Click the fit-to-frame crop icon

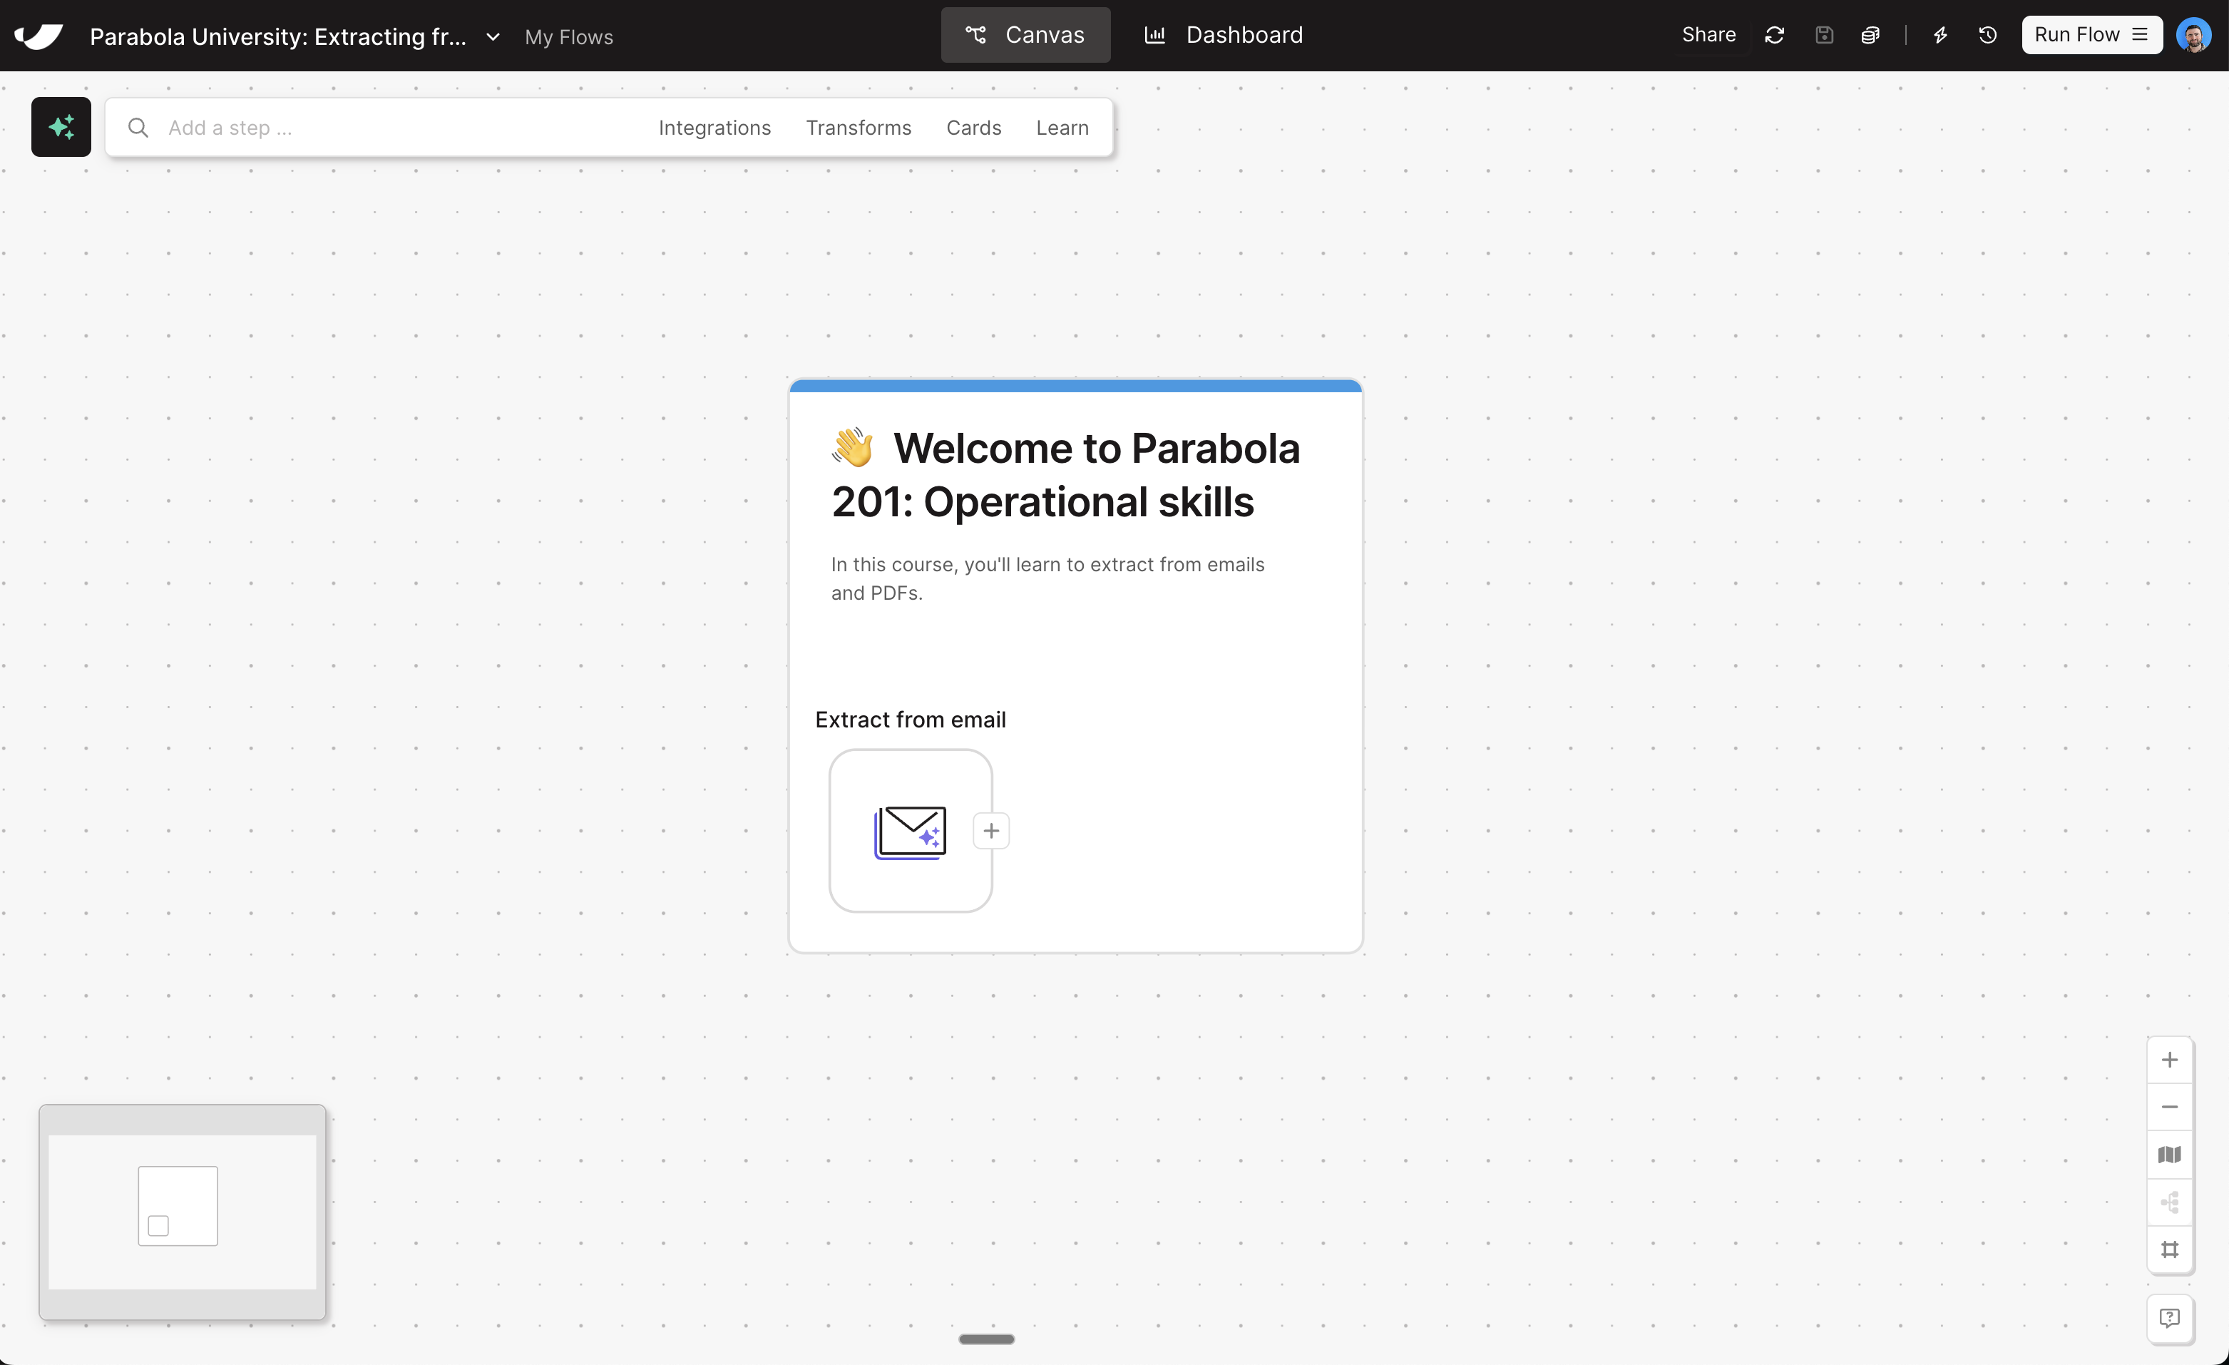pos(2169,1249)
